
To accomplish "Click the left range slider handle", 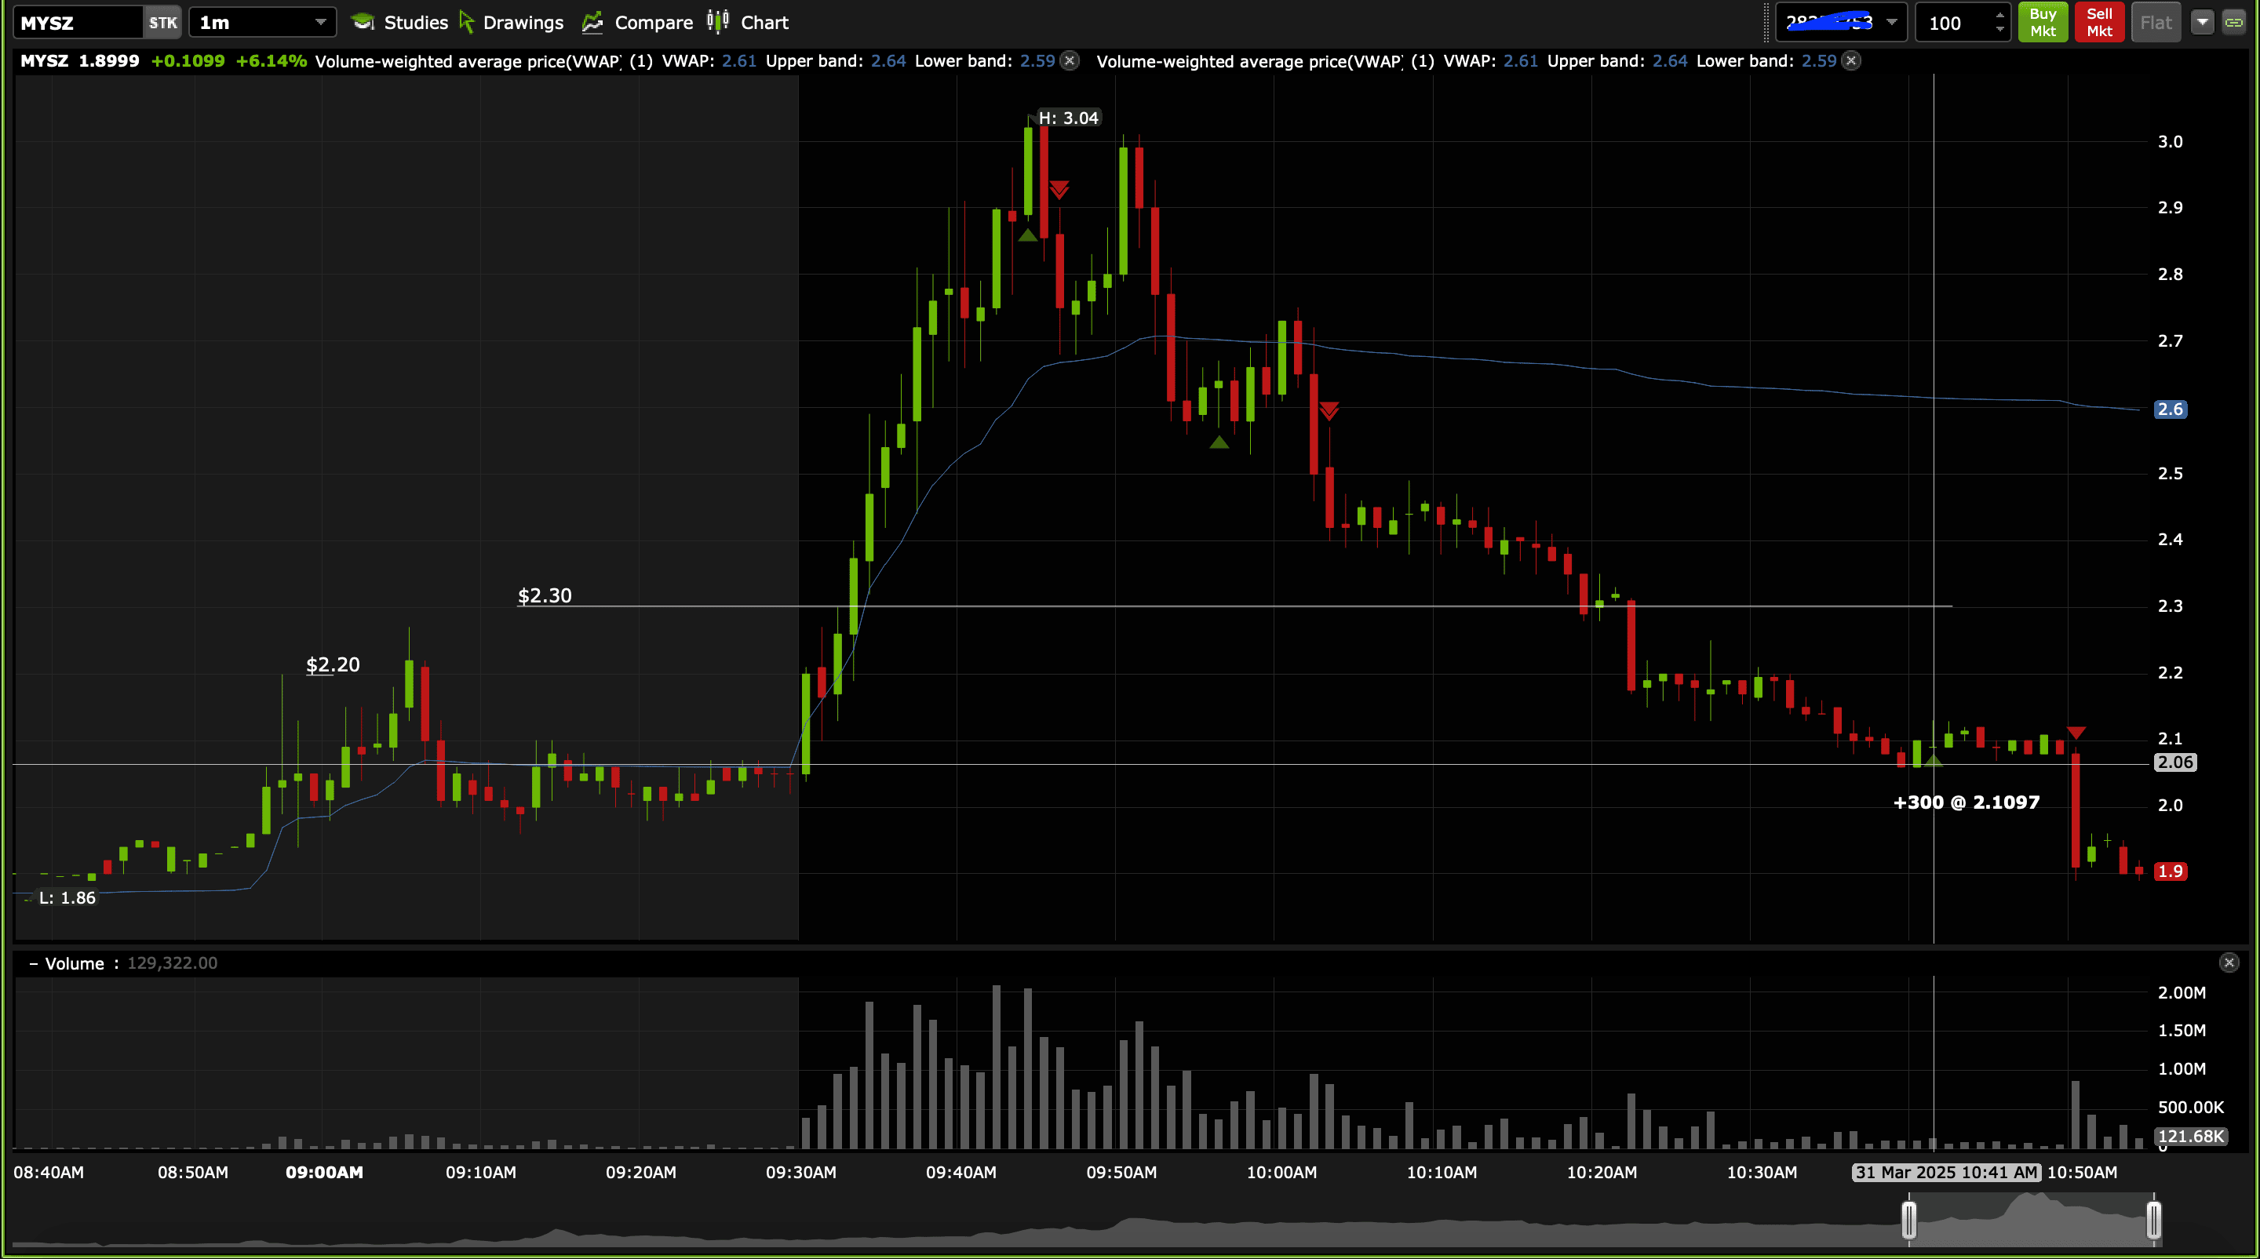I will (1909, 1219).
